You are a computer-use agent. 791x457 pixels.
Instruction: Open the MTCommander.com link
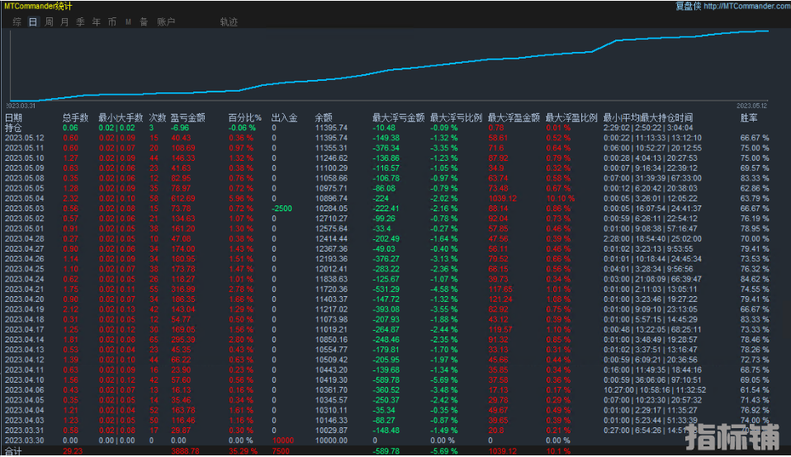click(747, 6)
